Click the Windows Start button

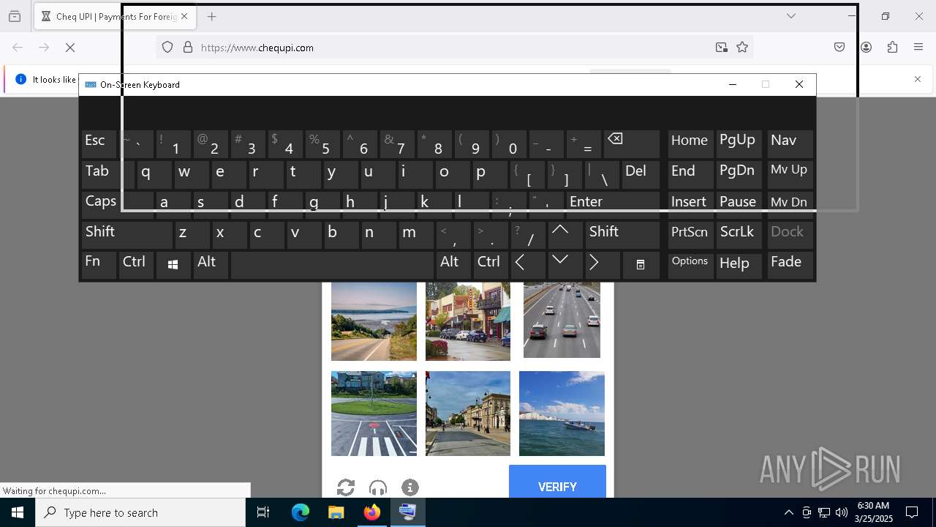(x=18, y=512)
